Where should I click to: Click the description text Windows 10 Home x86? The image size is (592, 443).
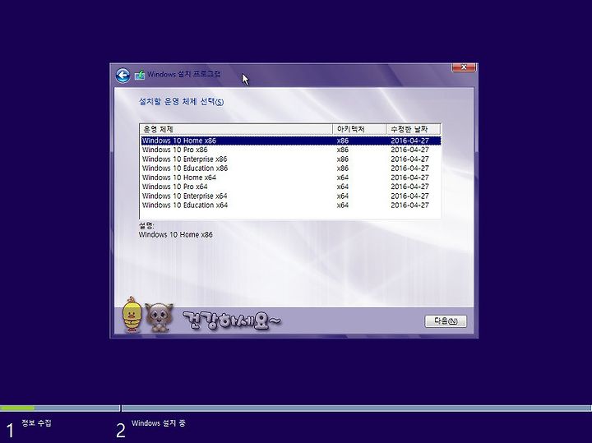[176, 235]
